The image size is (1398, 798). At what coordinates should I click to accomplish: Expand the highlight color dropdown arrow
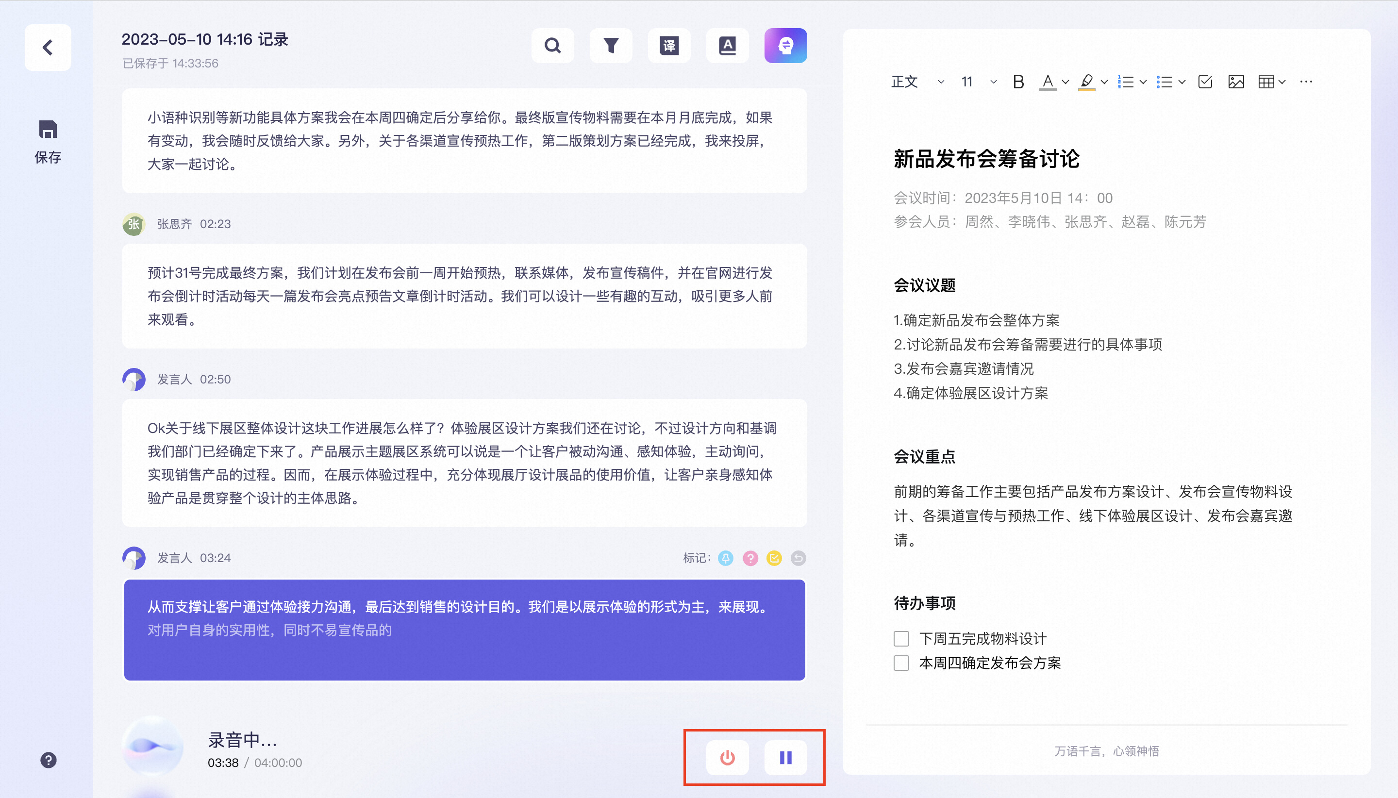1104,82
